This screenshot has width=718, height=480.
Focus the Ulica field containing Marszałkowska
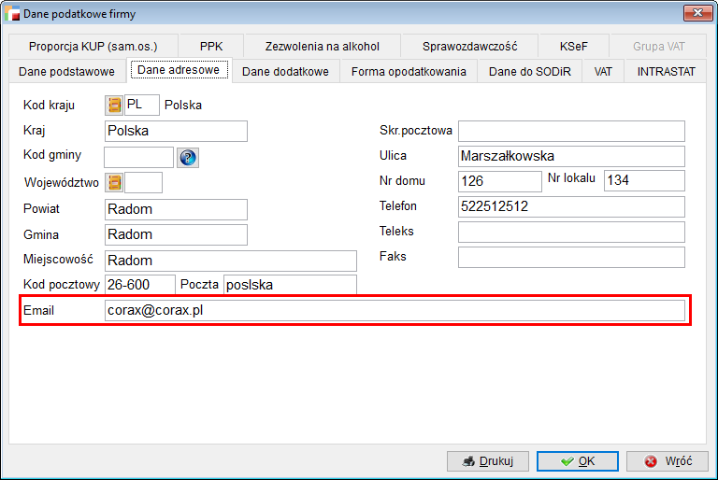[571, 156]
